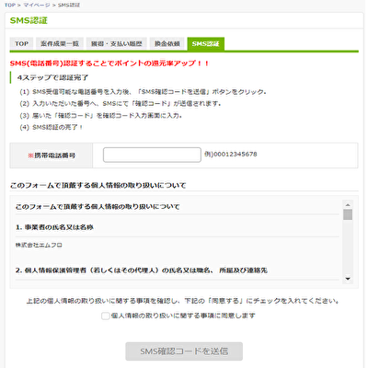Click the scroll-down arrow in privacy policy box
Viewport: 368px width, 368px height.
(348, 279)
